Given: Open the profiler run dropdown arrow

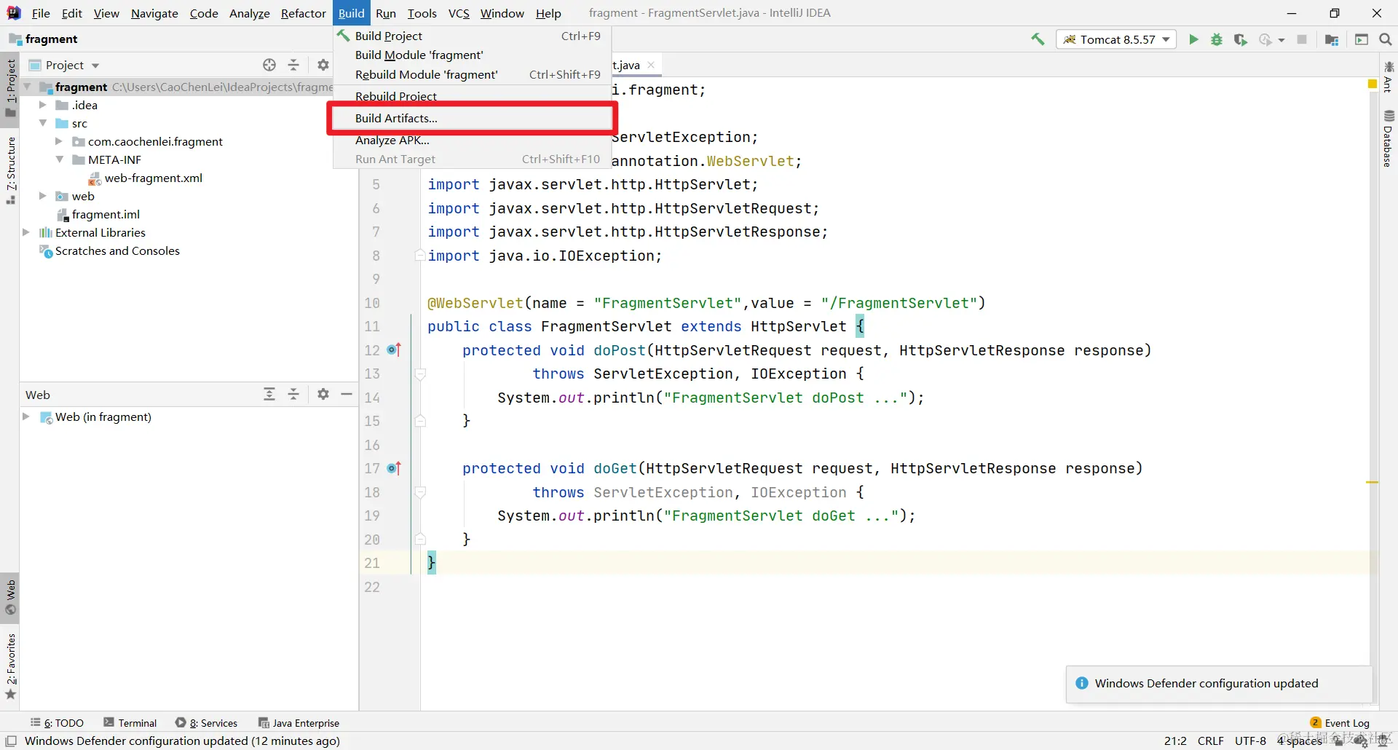Looking at the screenshot, I should tap(1281, 40).
